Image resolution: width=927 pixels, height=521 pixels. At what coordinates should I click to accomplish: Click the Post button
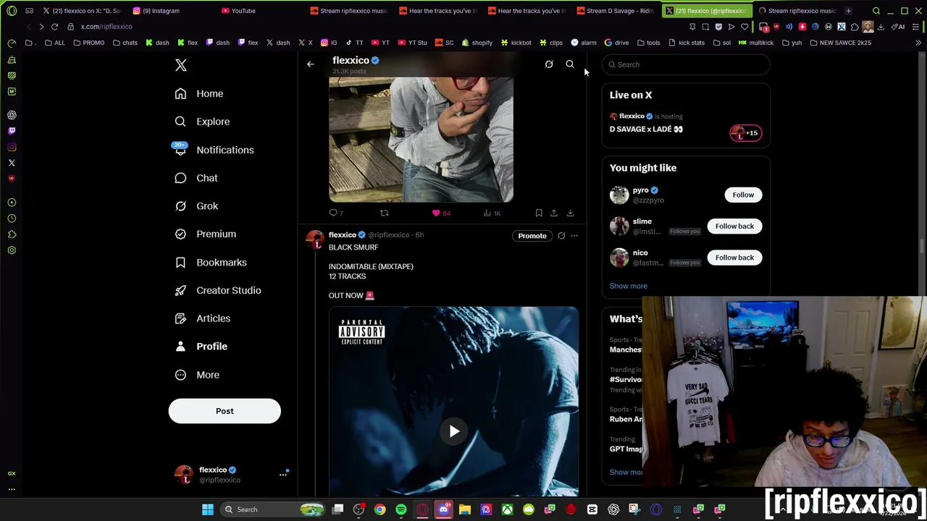point(225,411)
